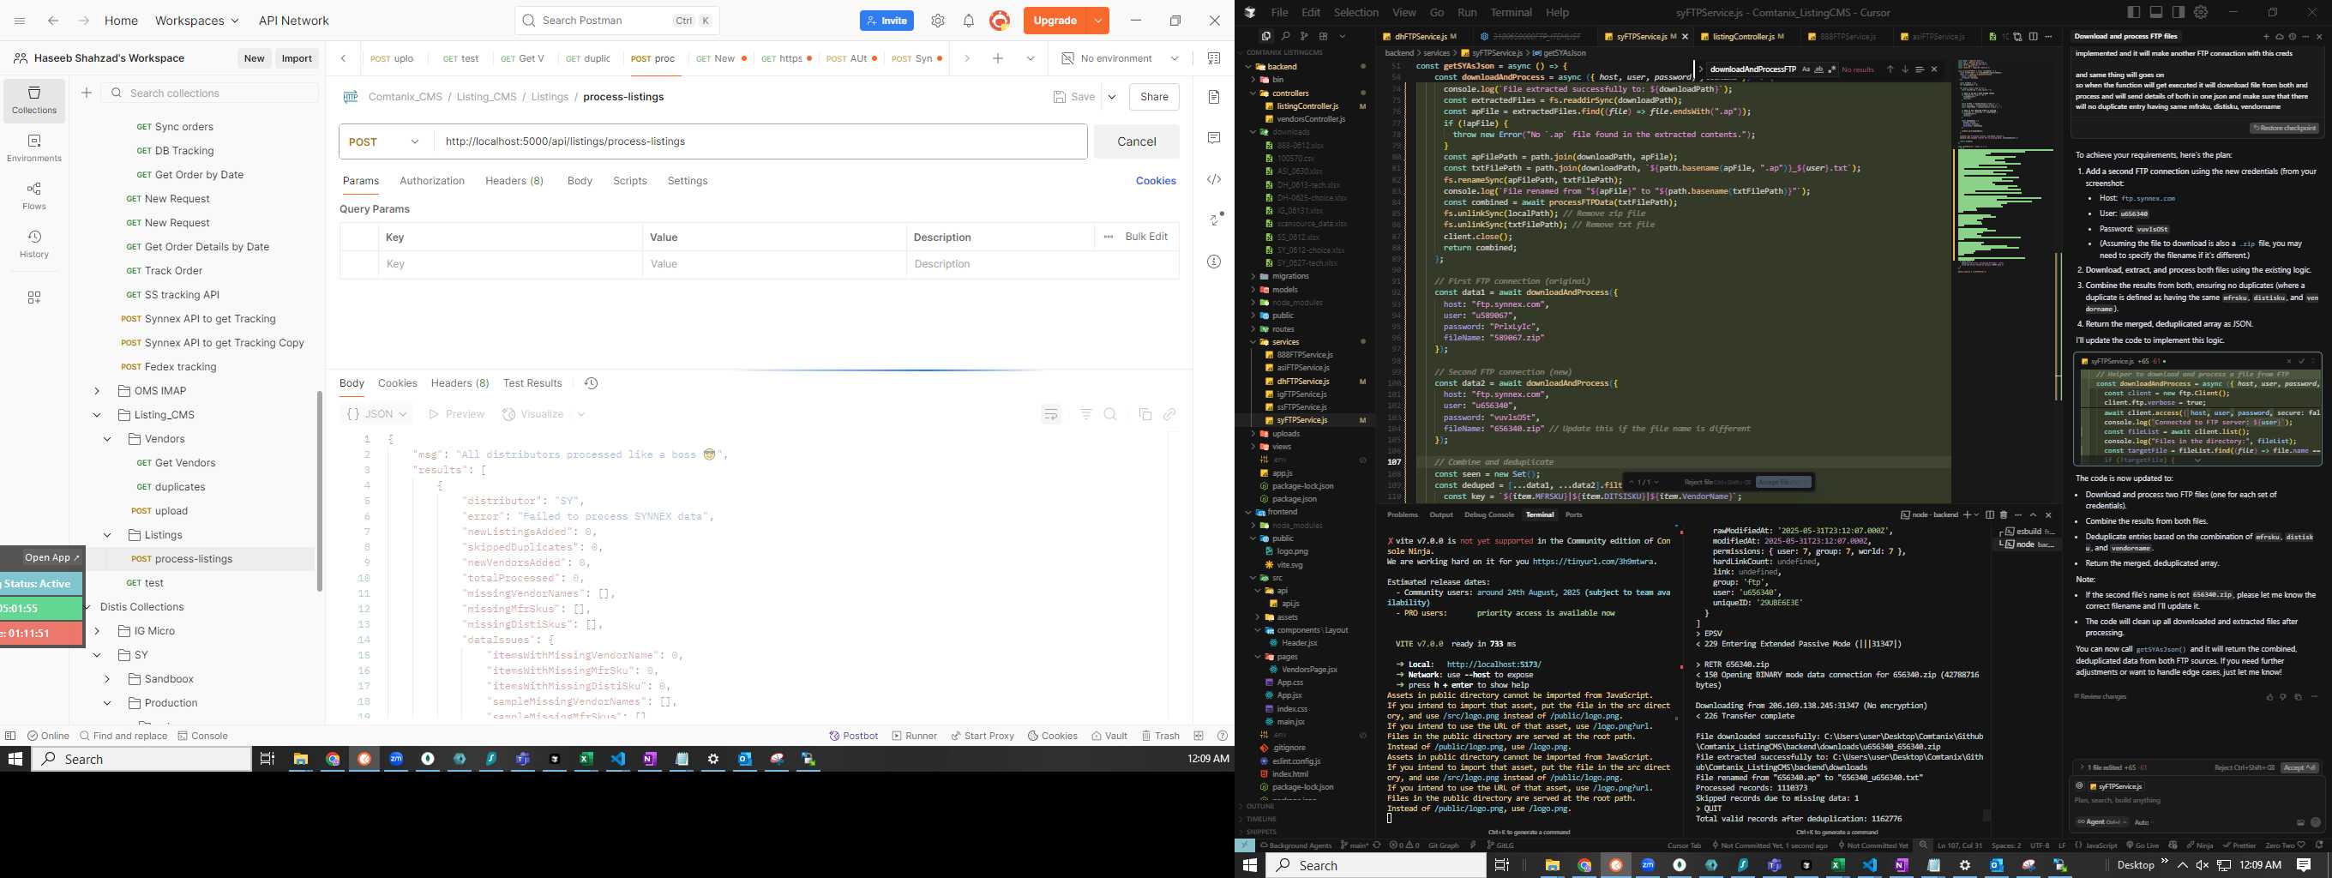Open the Cursor Source Control view icon
Image resolution: width=2332 pixels, height=878 pixels.
point(1305,36)
